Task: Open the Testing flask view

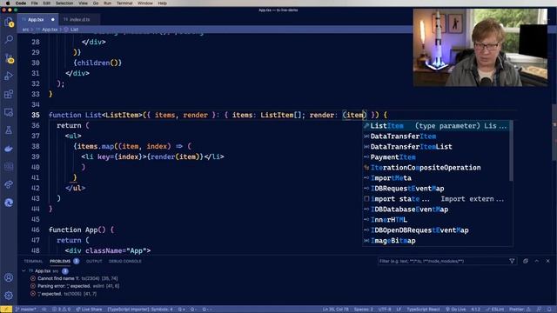Action: [9, 130]
